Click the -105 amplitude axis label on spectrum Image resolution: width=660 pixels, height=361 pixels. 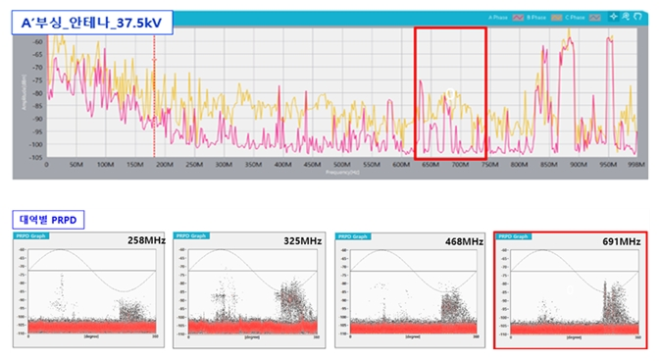tap(36, 158)
